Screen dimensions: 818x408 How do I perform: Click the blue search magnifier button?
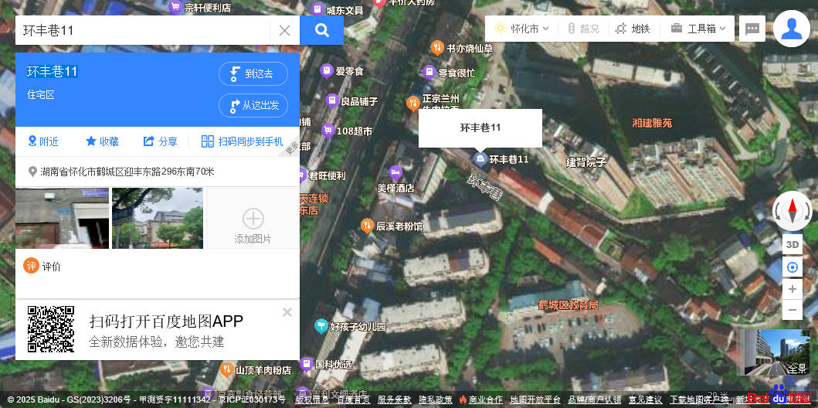pyautogui.click(x=321, y=30)
